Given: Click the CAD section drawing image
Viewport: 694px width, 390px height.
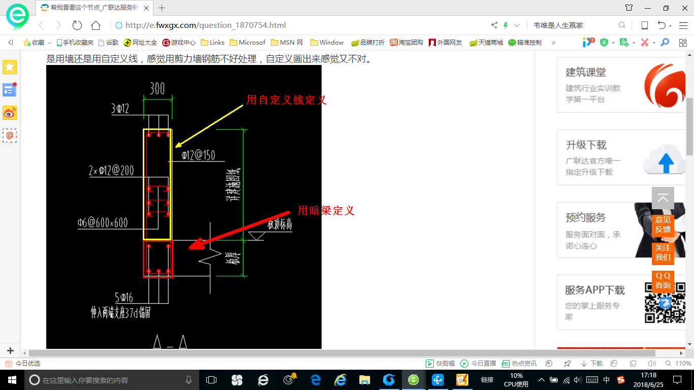Looking at the screenshot, I should (x=184, y=207).
